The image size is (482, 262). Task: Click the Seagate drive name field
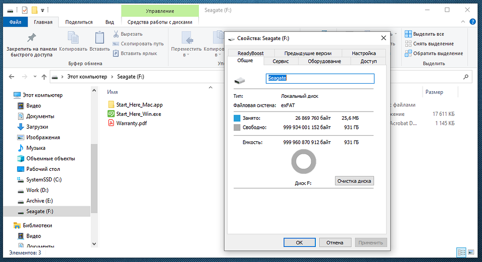coord(319,78)
